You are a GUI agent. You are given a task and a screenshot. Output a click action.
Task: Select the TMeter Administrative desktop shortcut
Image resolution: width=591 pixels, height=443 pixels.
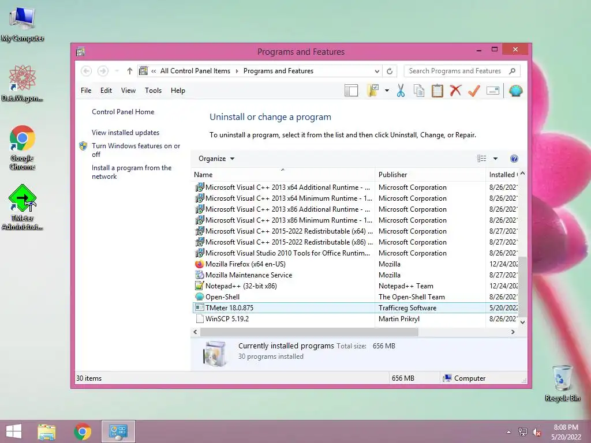point(23,207)
